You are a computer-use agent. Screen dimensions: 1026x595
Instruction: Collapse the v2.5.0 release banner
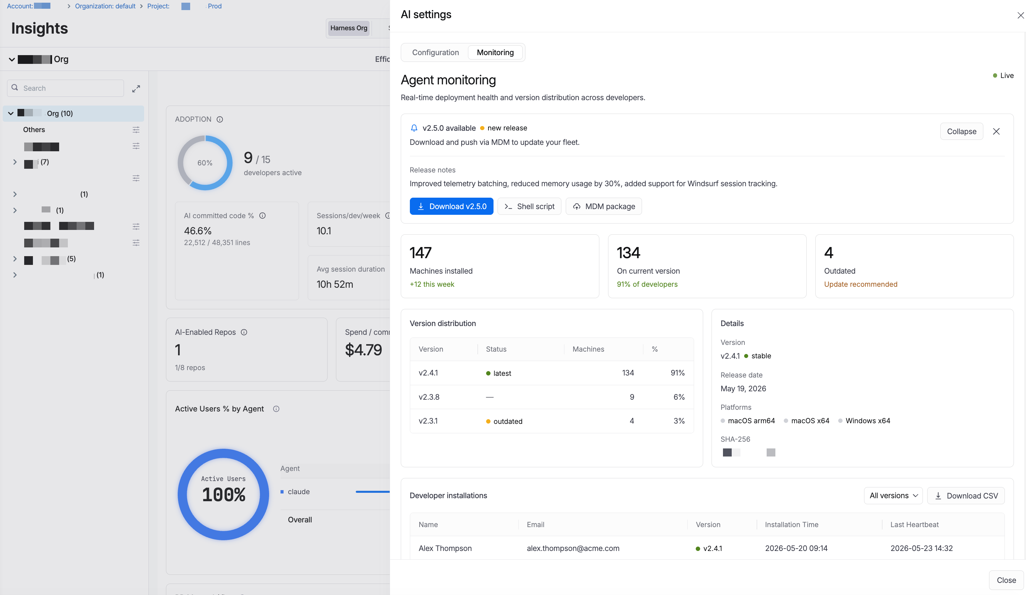[x=961, y=131]
